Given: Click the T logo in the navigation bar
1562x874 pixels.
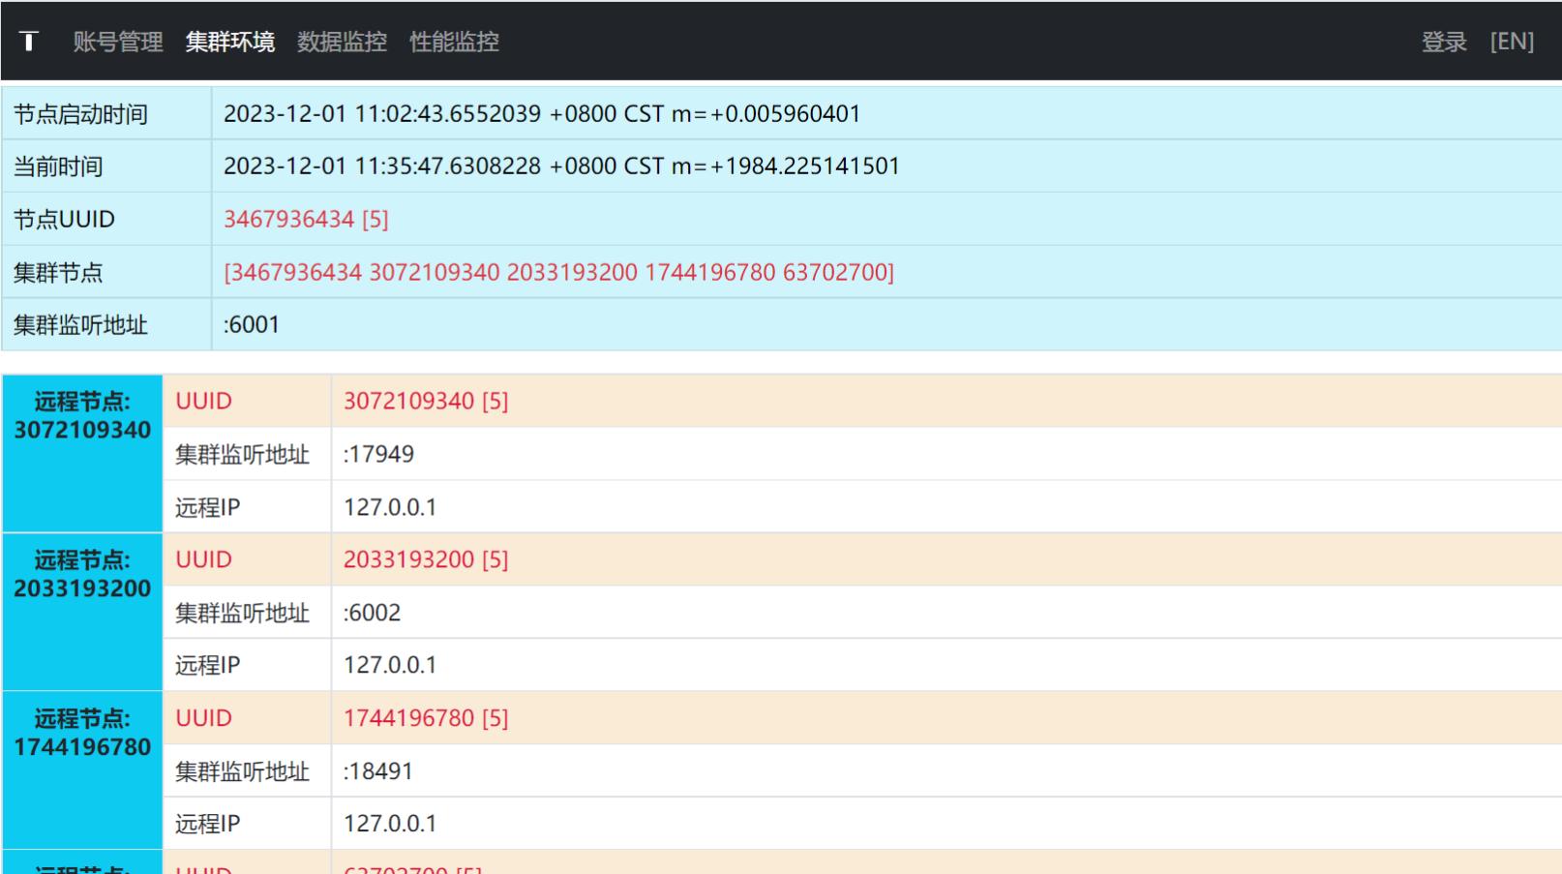Looking at the screenshot, I should [x=29, y=42].
